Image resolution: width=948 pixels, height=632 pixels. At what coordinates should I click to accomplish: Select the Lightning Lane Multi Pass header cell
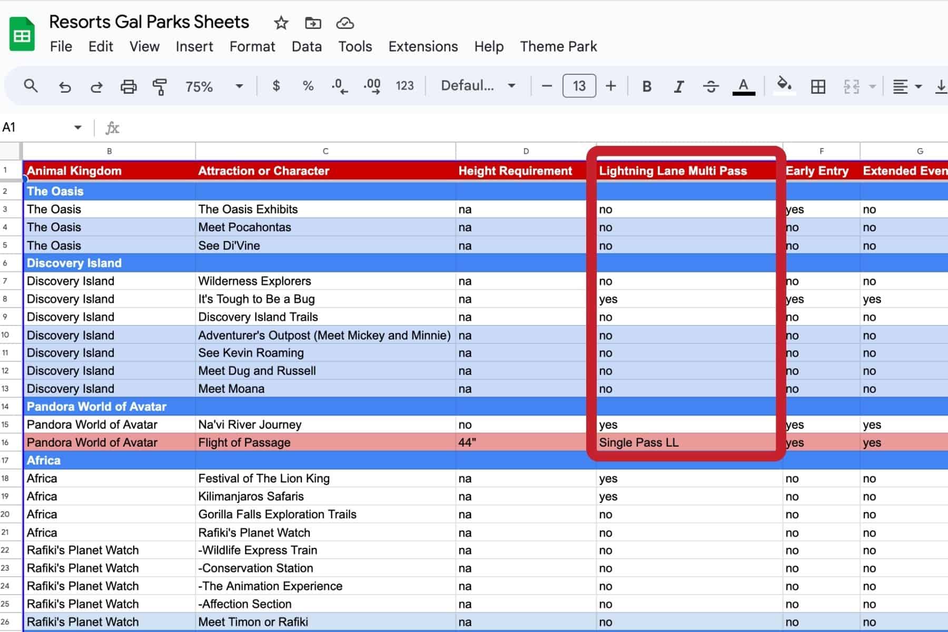tap(689, 171)
